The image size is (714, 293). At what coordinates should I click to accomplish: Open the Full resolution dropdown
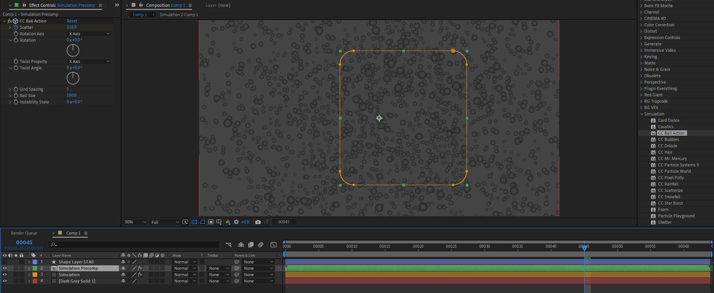pyautogui.click(x=165, y=222)
